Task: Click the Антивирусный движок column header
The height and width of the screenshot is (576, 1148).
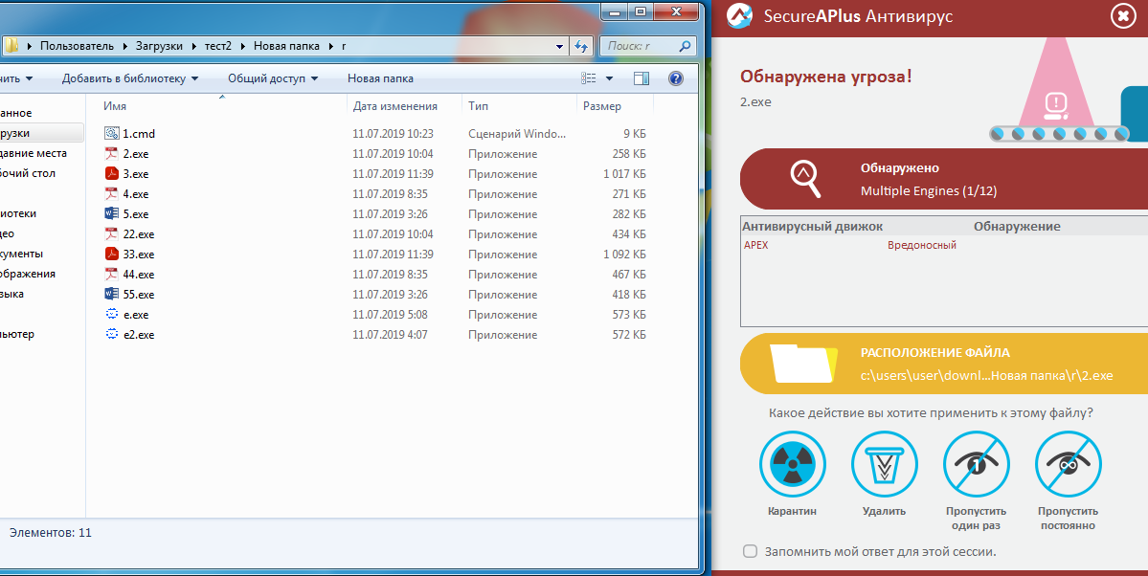Action: tap(813, 226)
